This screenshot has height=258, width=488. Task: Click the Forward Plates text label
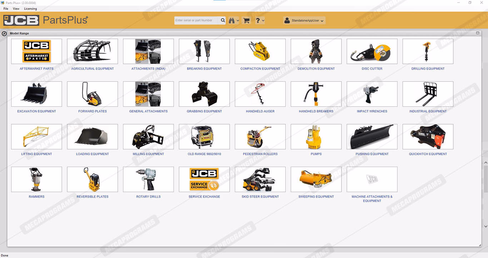(93, 111)
